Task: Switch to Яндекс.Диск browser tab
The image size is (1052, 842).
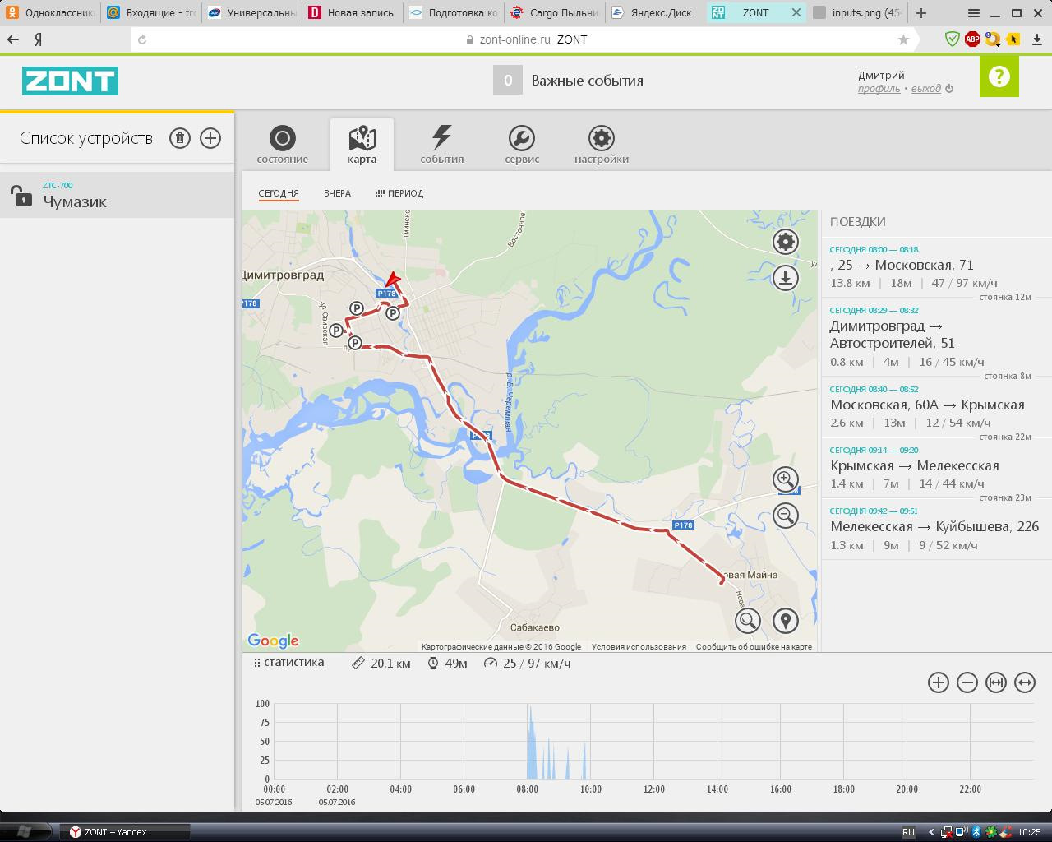Action: click(656, 13)
